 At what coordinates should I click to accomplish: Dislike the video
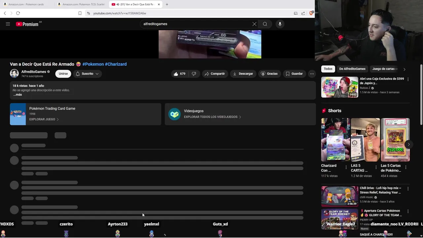[x=194, y=74]
